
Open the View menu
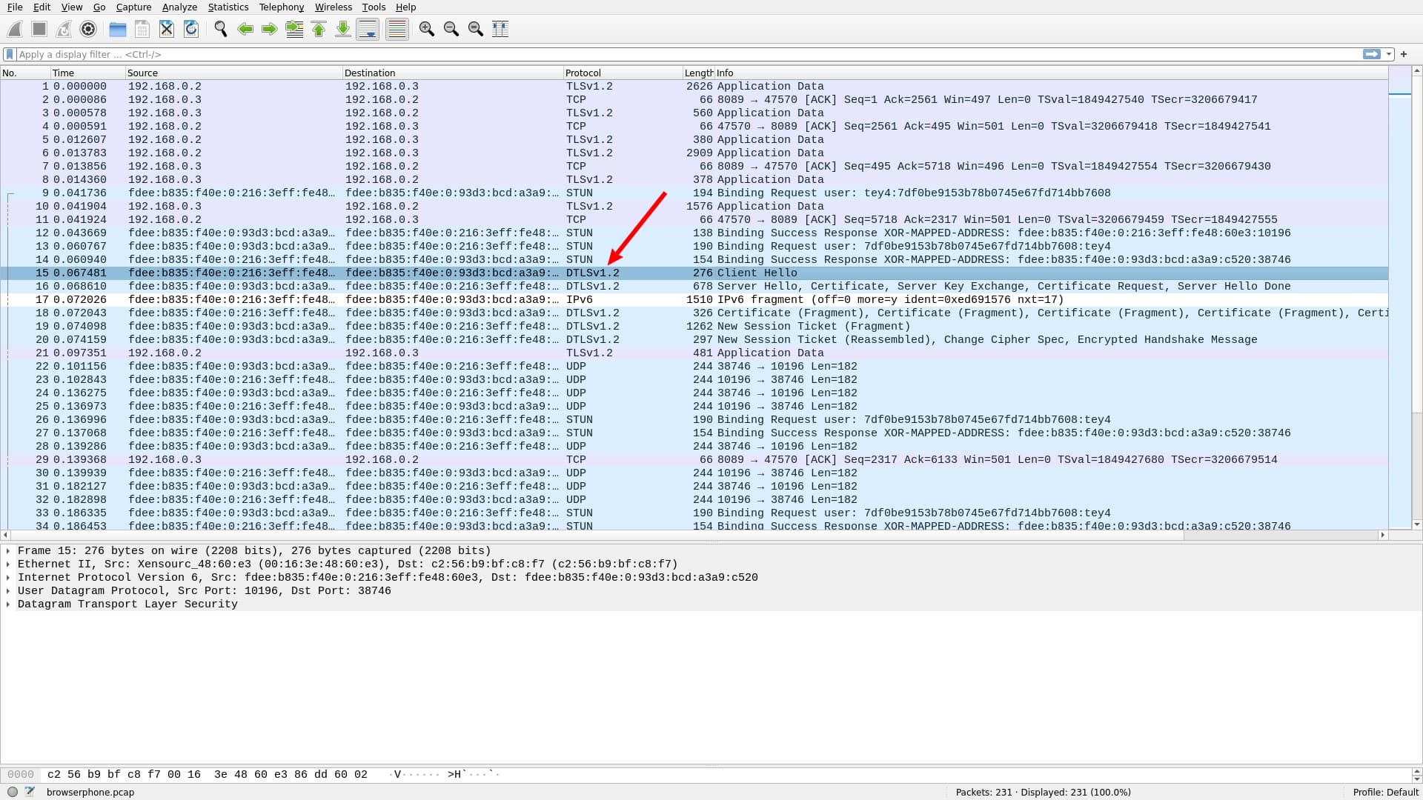pos(72,7)
